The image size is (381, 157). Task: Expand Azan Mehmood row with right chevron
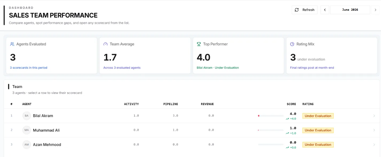tap(374, 144)
